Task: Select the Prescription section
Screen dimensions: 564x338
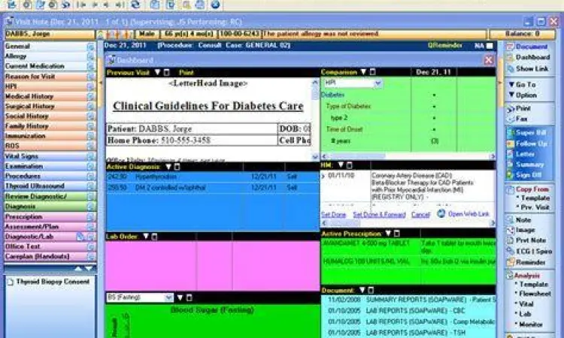Action: coord(50,217)
